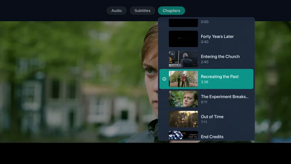Screen dimensions: 291x164
Task: Switch to the Subtitles tab
Action: point(142,11)
